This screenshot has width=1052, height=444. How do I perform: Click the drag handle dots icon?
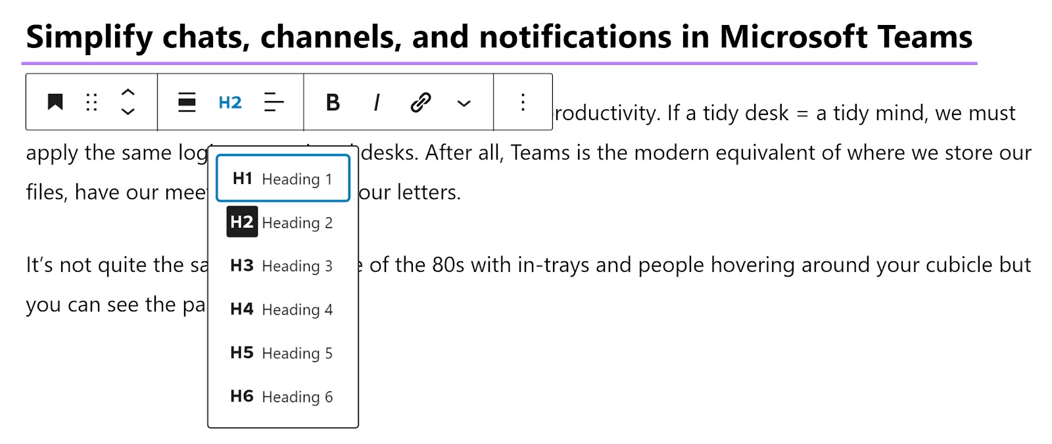[91, 102]
